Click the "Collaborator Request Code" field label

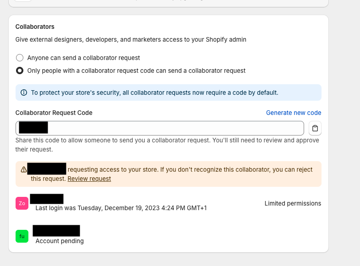click(x=54, y=113)
